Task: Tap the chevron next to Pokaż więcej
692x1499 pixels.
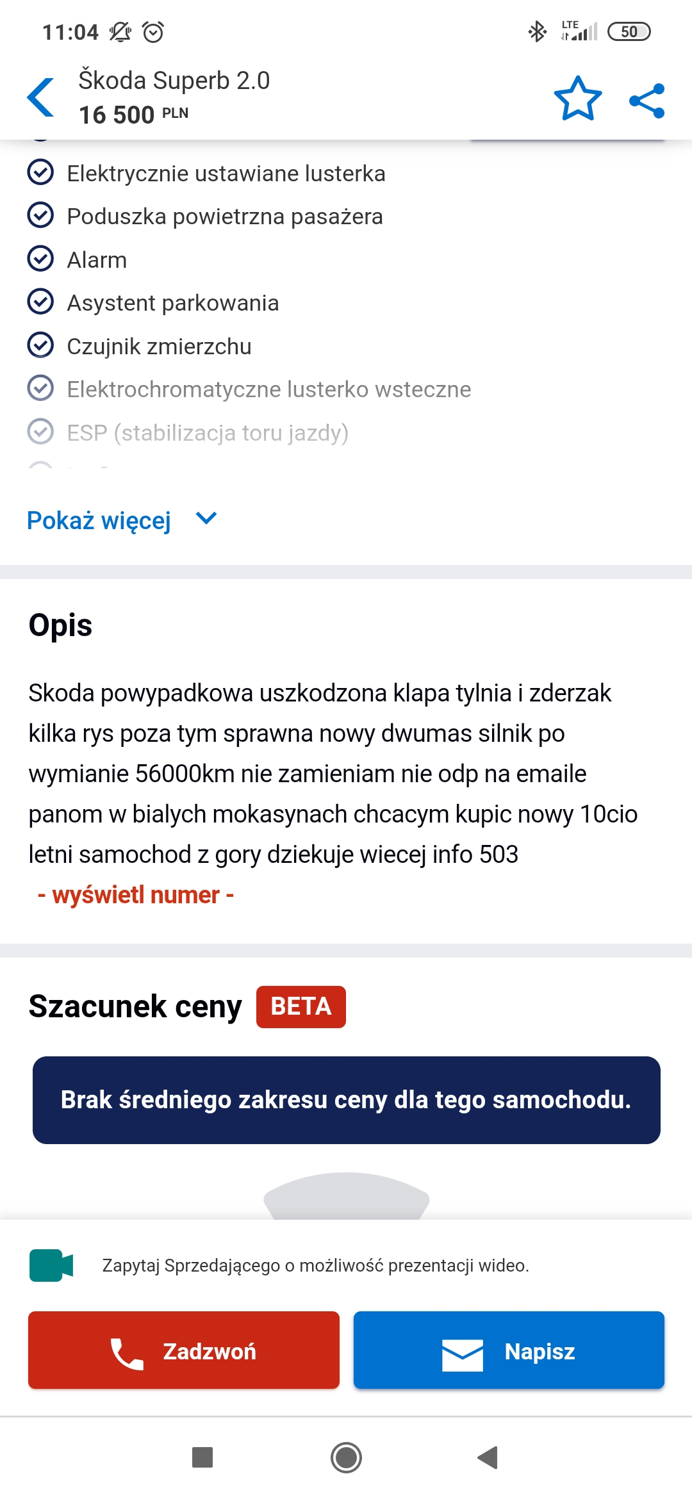Action: click(206, 518)
